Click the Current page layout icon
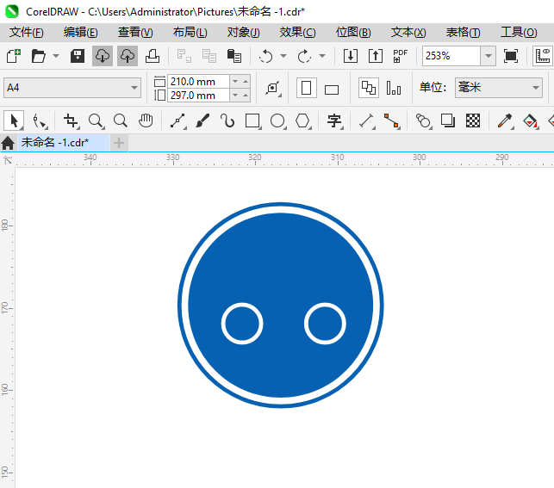Screen dimensions: 554x488 pyautogui.click(x=394, y=88)
